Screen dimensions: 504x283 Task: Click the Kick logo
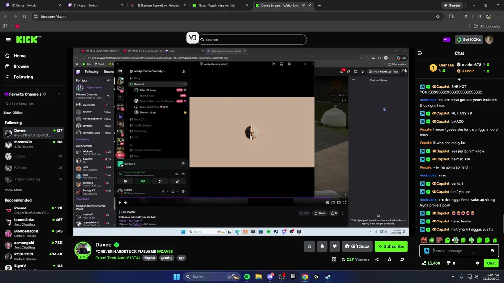28,39
